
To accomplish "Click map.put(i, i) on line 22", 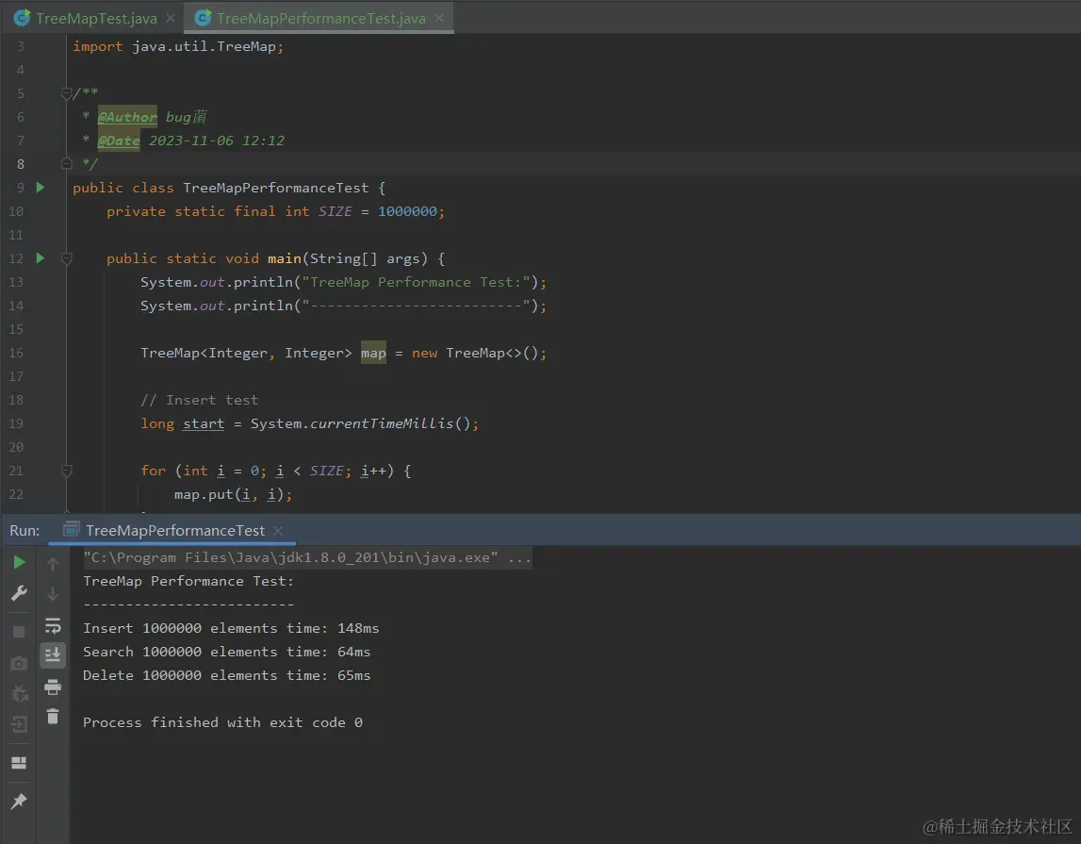I will (233, 494).
